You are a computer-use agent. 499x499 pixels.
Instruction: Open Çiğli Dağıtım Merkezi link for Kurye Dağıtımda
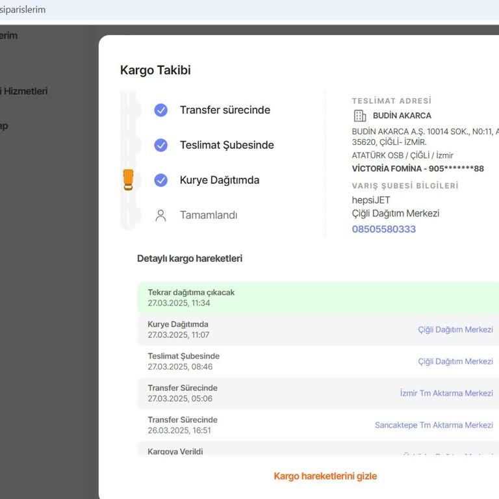pyautogui.click(x=455, y=329)
